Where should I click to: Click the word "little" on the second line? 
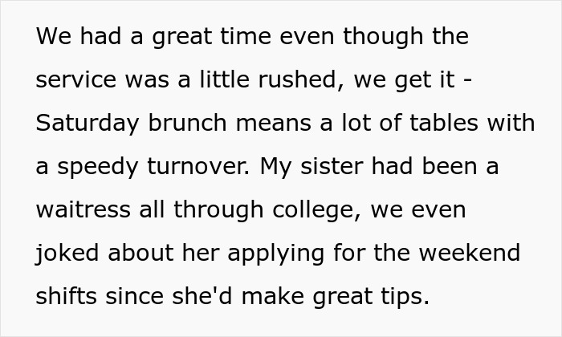tap(224, 79)
